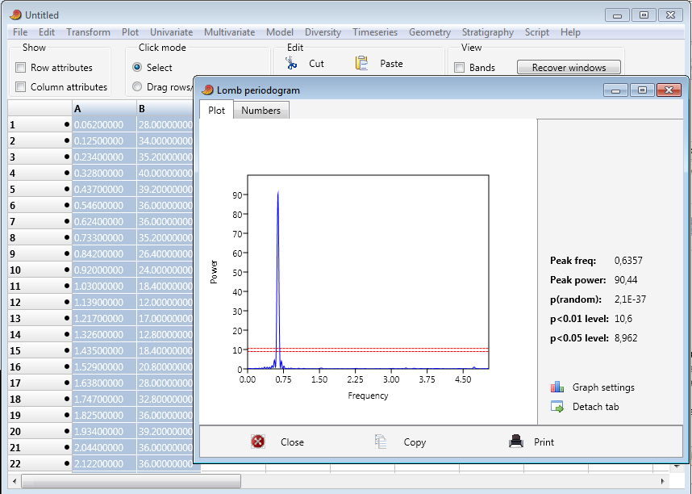Click the Copy pages icon
Screen dimensions: 692x494
pyautogui.click(x=381, y=442)
